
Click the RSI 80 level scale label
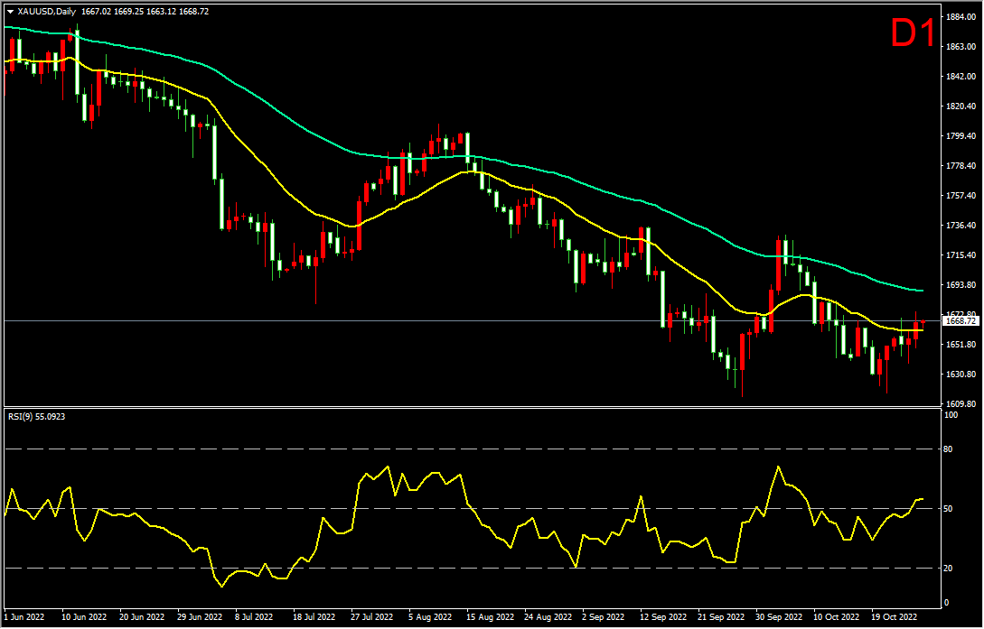point(950,449)
